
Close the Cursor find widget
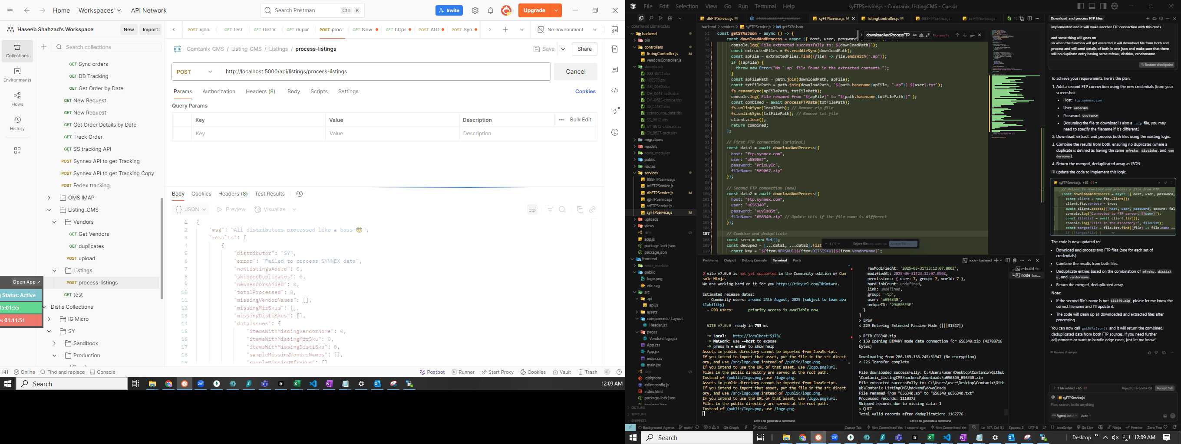[x=980, y=35]
